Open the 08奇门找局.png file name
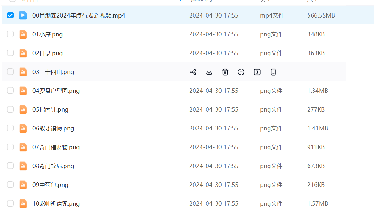Viewport: 374px width, 211px height. [53, 166]
